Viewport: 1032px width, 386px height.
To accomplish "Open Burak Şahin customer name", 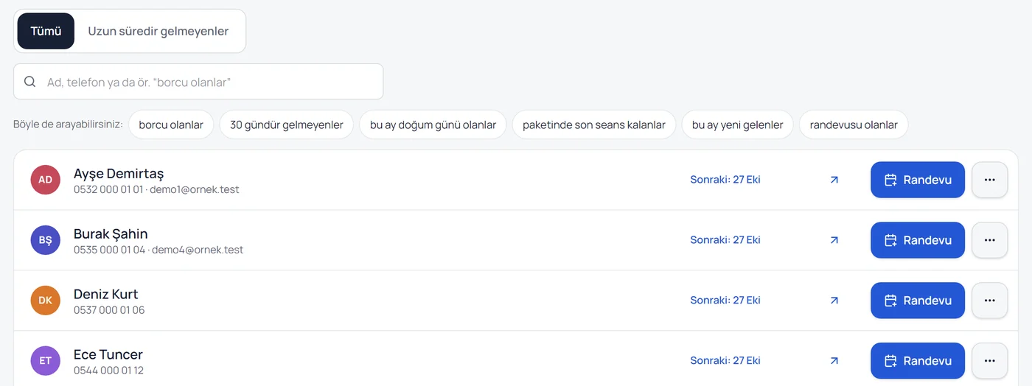I will point(111,234).
